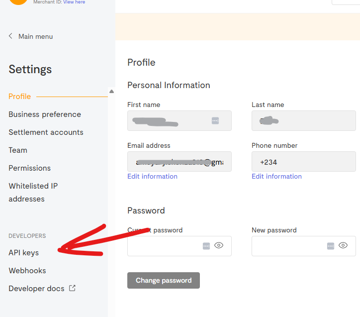This screenshot has height=317, width=360.
Task: Select Permissions in the sidebar
Action: tap(30, 168)
